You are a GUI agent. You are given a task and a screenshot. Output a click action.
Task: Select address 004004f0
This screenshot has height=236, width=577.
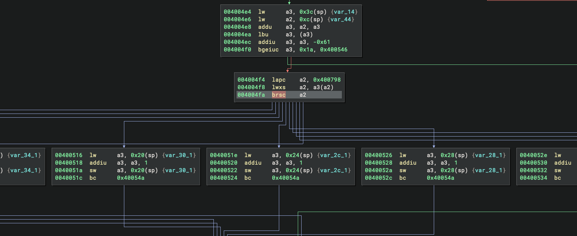tap(238, 50)
